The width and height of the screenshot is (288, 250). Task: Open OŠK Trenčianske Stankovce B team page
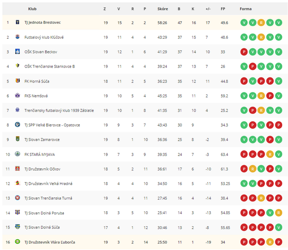(x=50, y=66)
